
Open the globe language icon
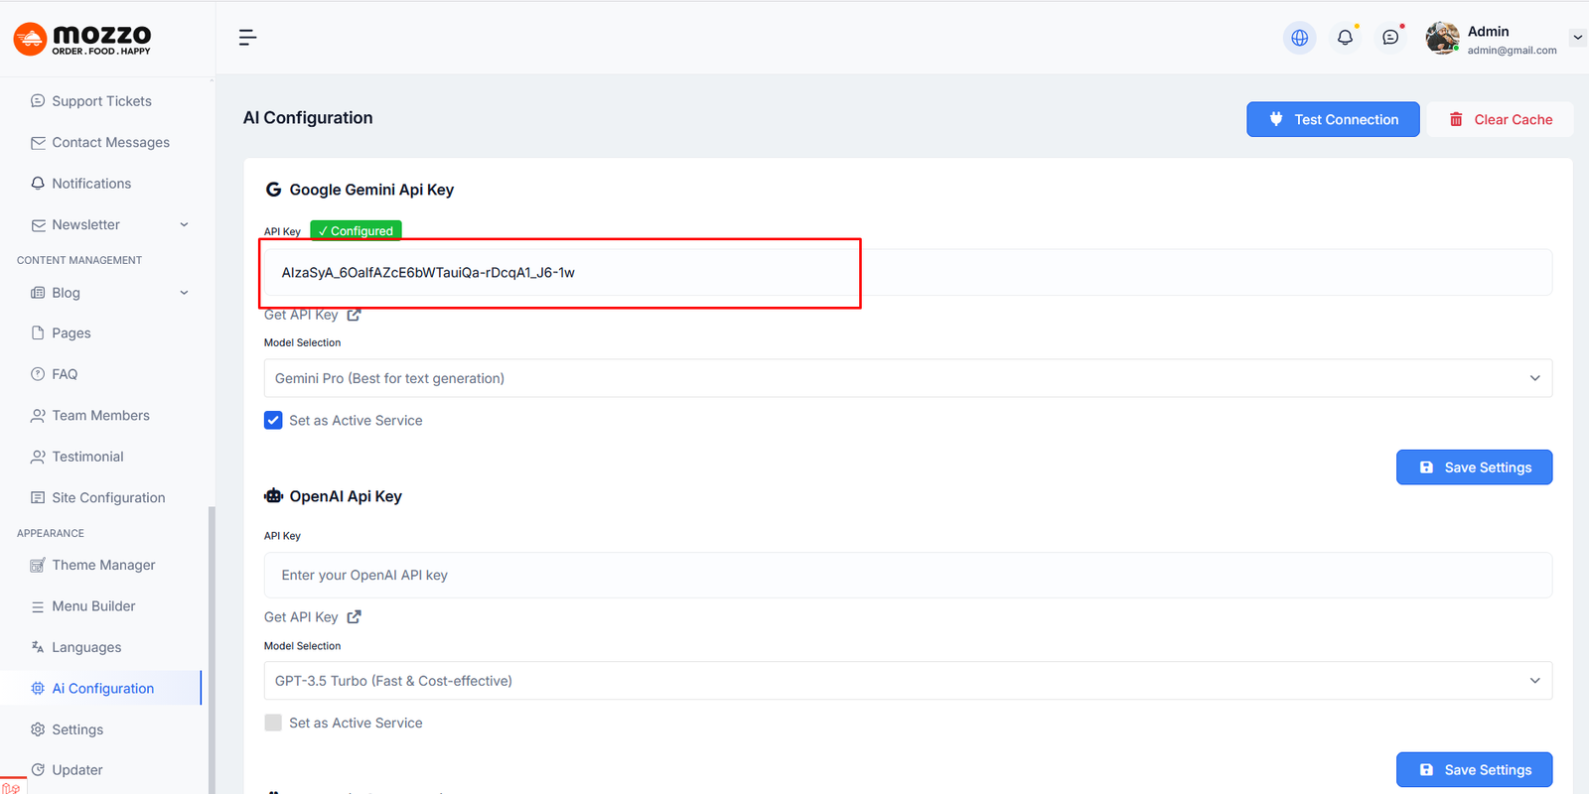tap(1299, 38)
